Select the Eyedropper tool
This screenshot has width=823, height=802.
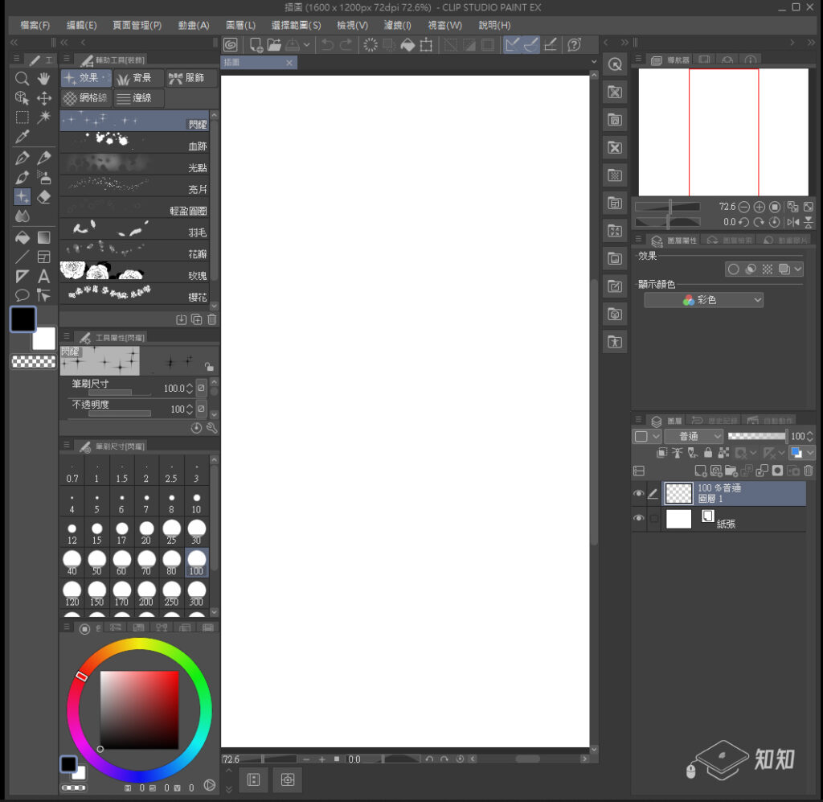[x=22, y=137]
